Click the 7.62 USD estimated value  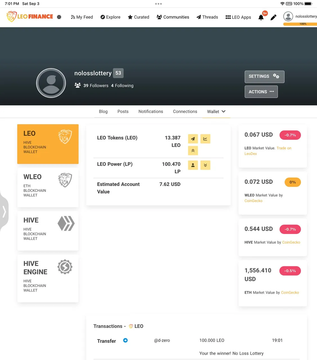pyautogui.click(x=170, y=184)
